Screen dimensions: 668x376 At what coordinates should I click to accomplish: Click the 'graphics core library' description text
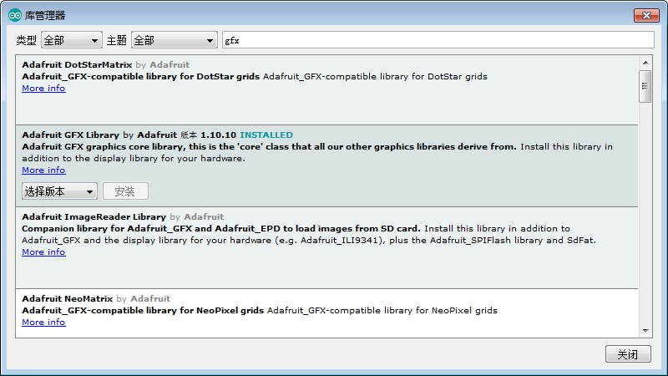point(269,147)
